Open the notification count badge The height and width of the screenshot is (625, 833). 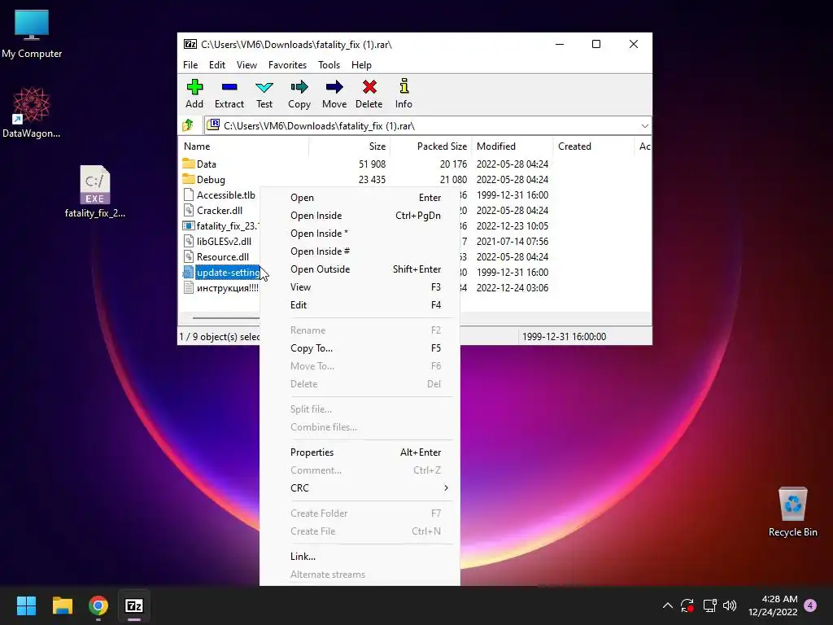tap(810, 605)
